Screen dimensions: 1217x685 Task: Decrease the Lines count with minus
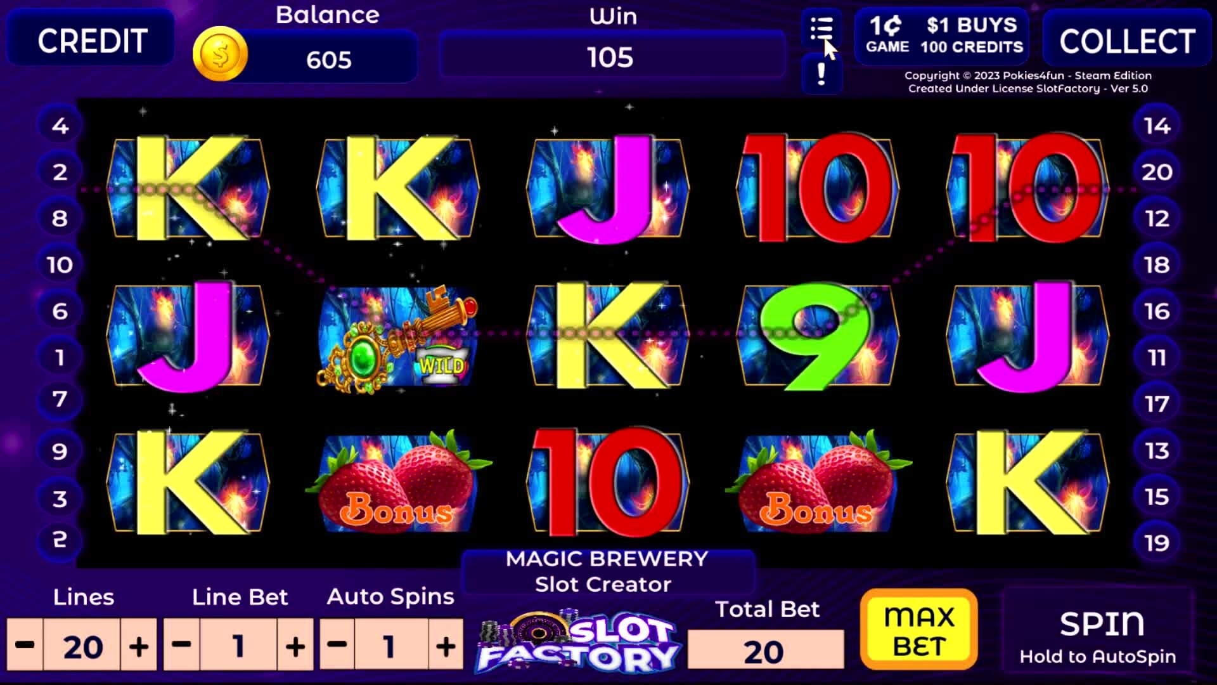25,645
